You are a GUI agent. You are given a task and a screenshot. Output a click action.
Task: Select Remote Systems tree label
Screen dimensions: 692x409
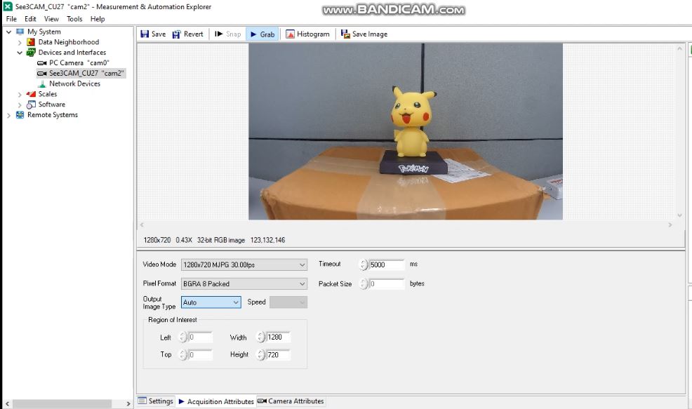53,115
